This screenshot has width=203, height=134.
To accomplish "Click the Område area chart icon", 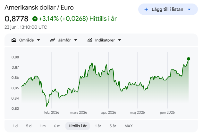I will 14,40.
